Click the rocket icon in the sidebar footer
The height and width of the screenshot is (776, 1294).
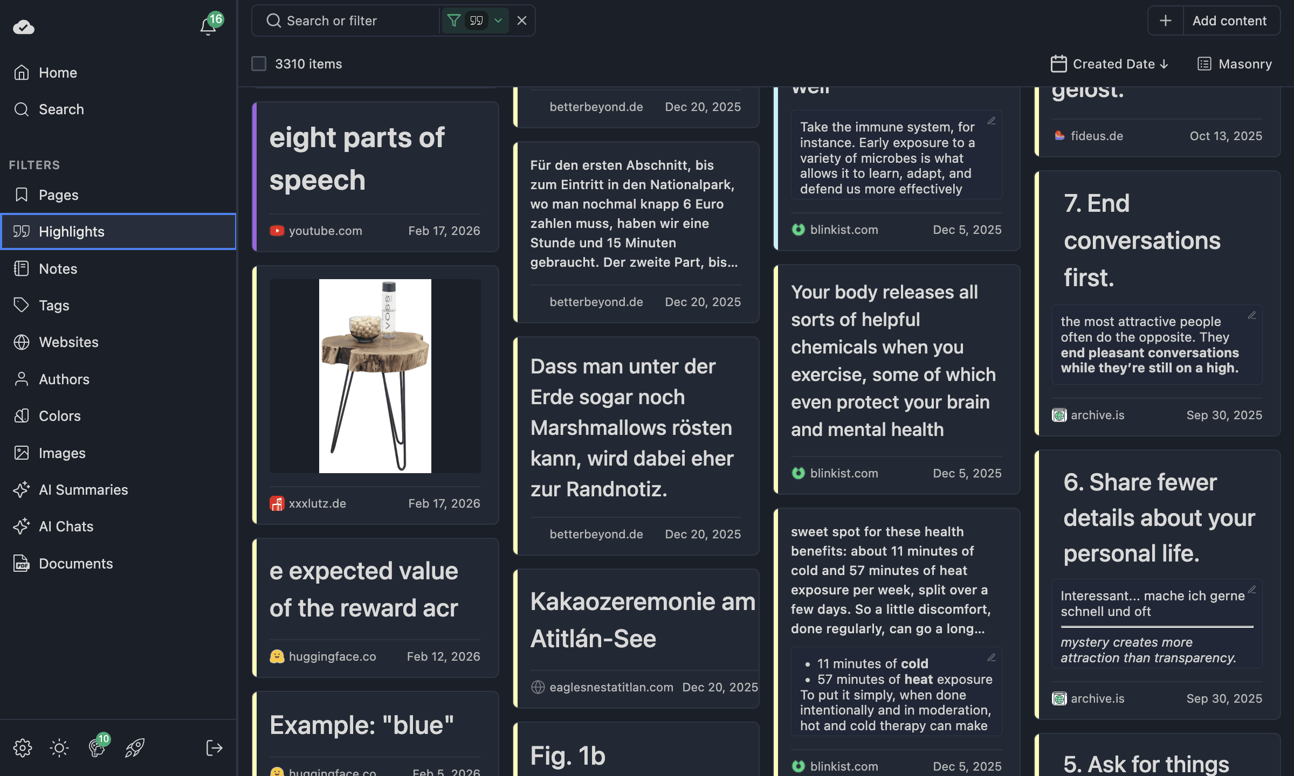(x=134, y=748)
